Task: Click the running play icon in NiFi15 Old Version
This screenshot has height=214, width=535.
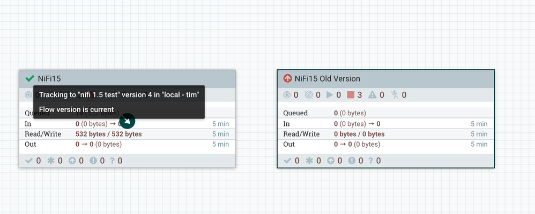Action: [x=330, y=95]
